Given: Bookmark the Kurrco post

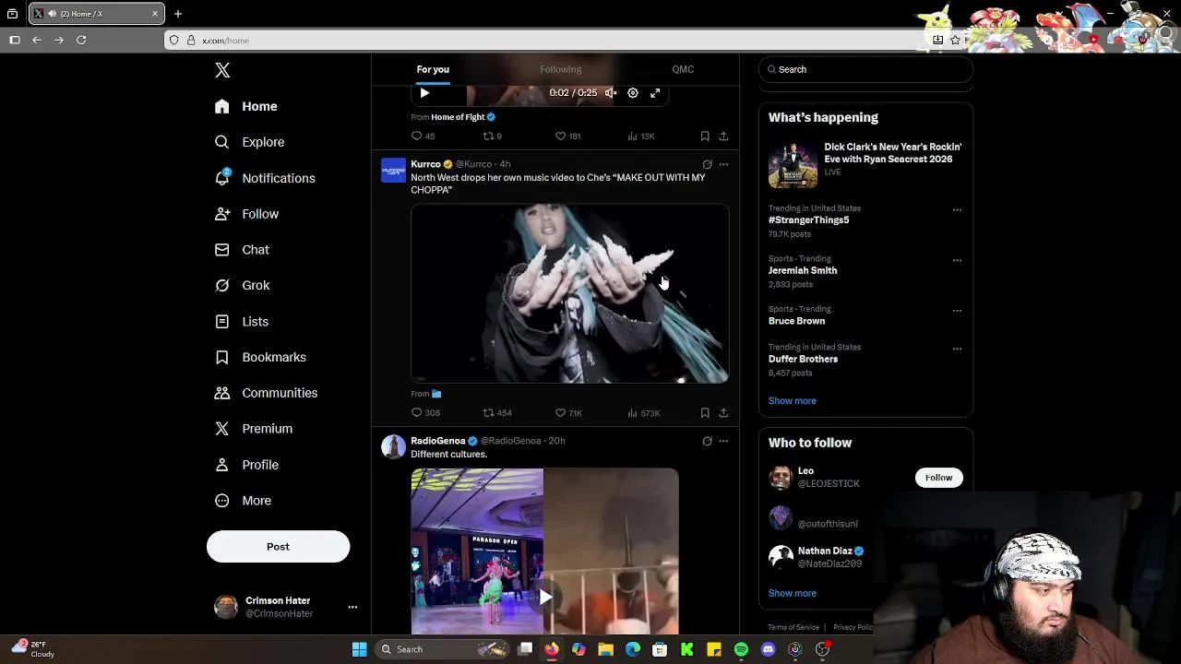Looking at the screenshot, I should (x=705, y=413).
